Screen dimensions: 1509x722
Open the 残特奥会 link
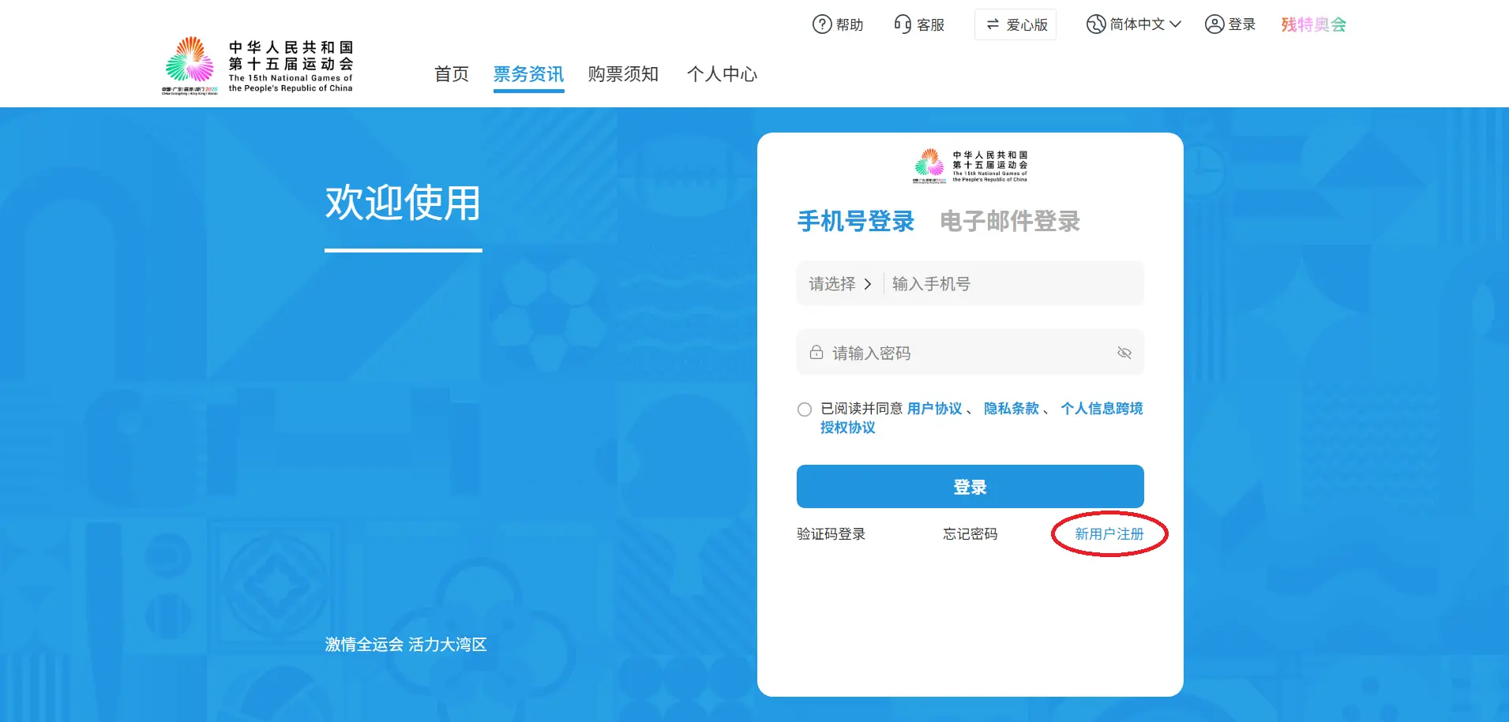tap(1314, 24)
